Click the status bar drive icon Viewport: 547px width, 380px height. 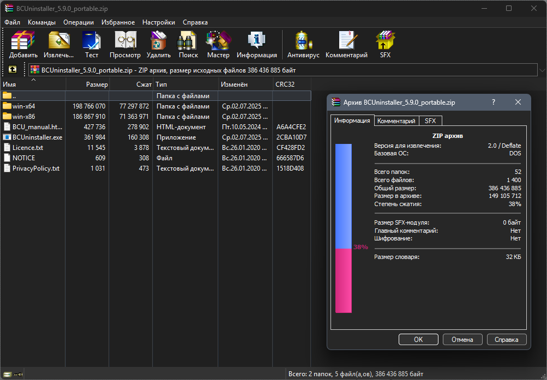7,375
